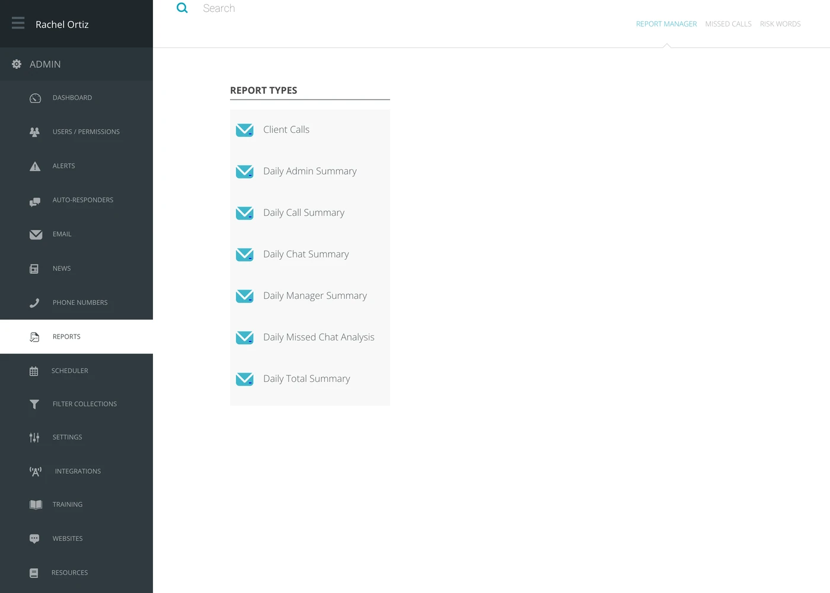Click the envelope icon beside Client Calls
The width and height of the screenshot is (830, 593).
point(244,130)
